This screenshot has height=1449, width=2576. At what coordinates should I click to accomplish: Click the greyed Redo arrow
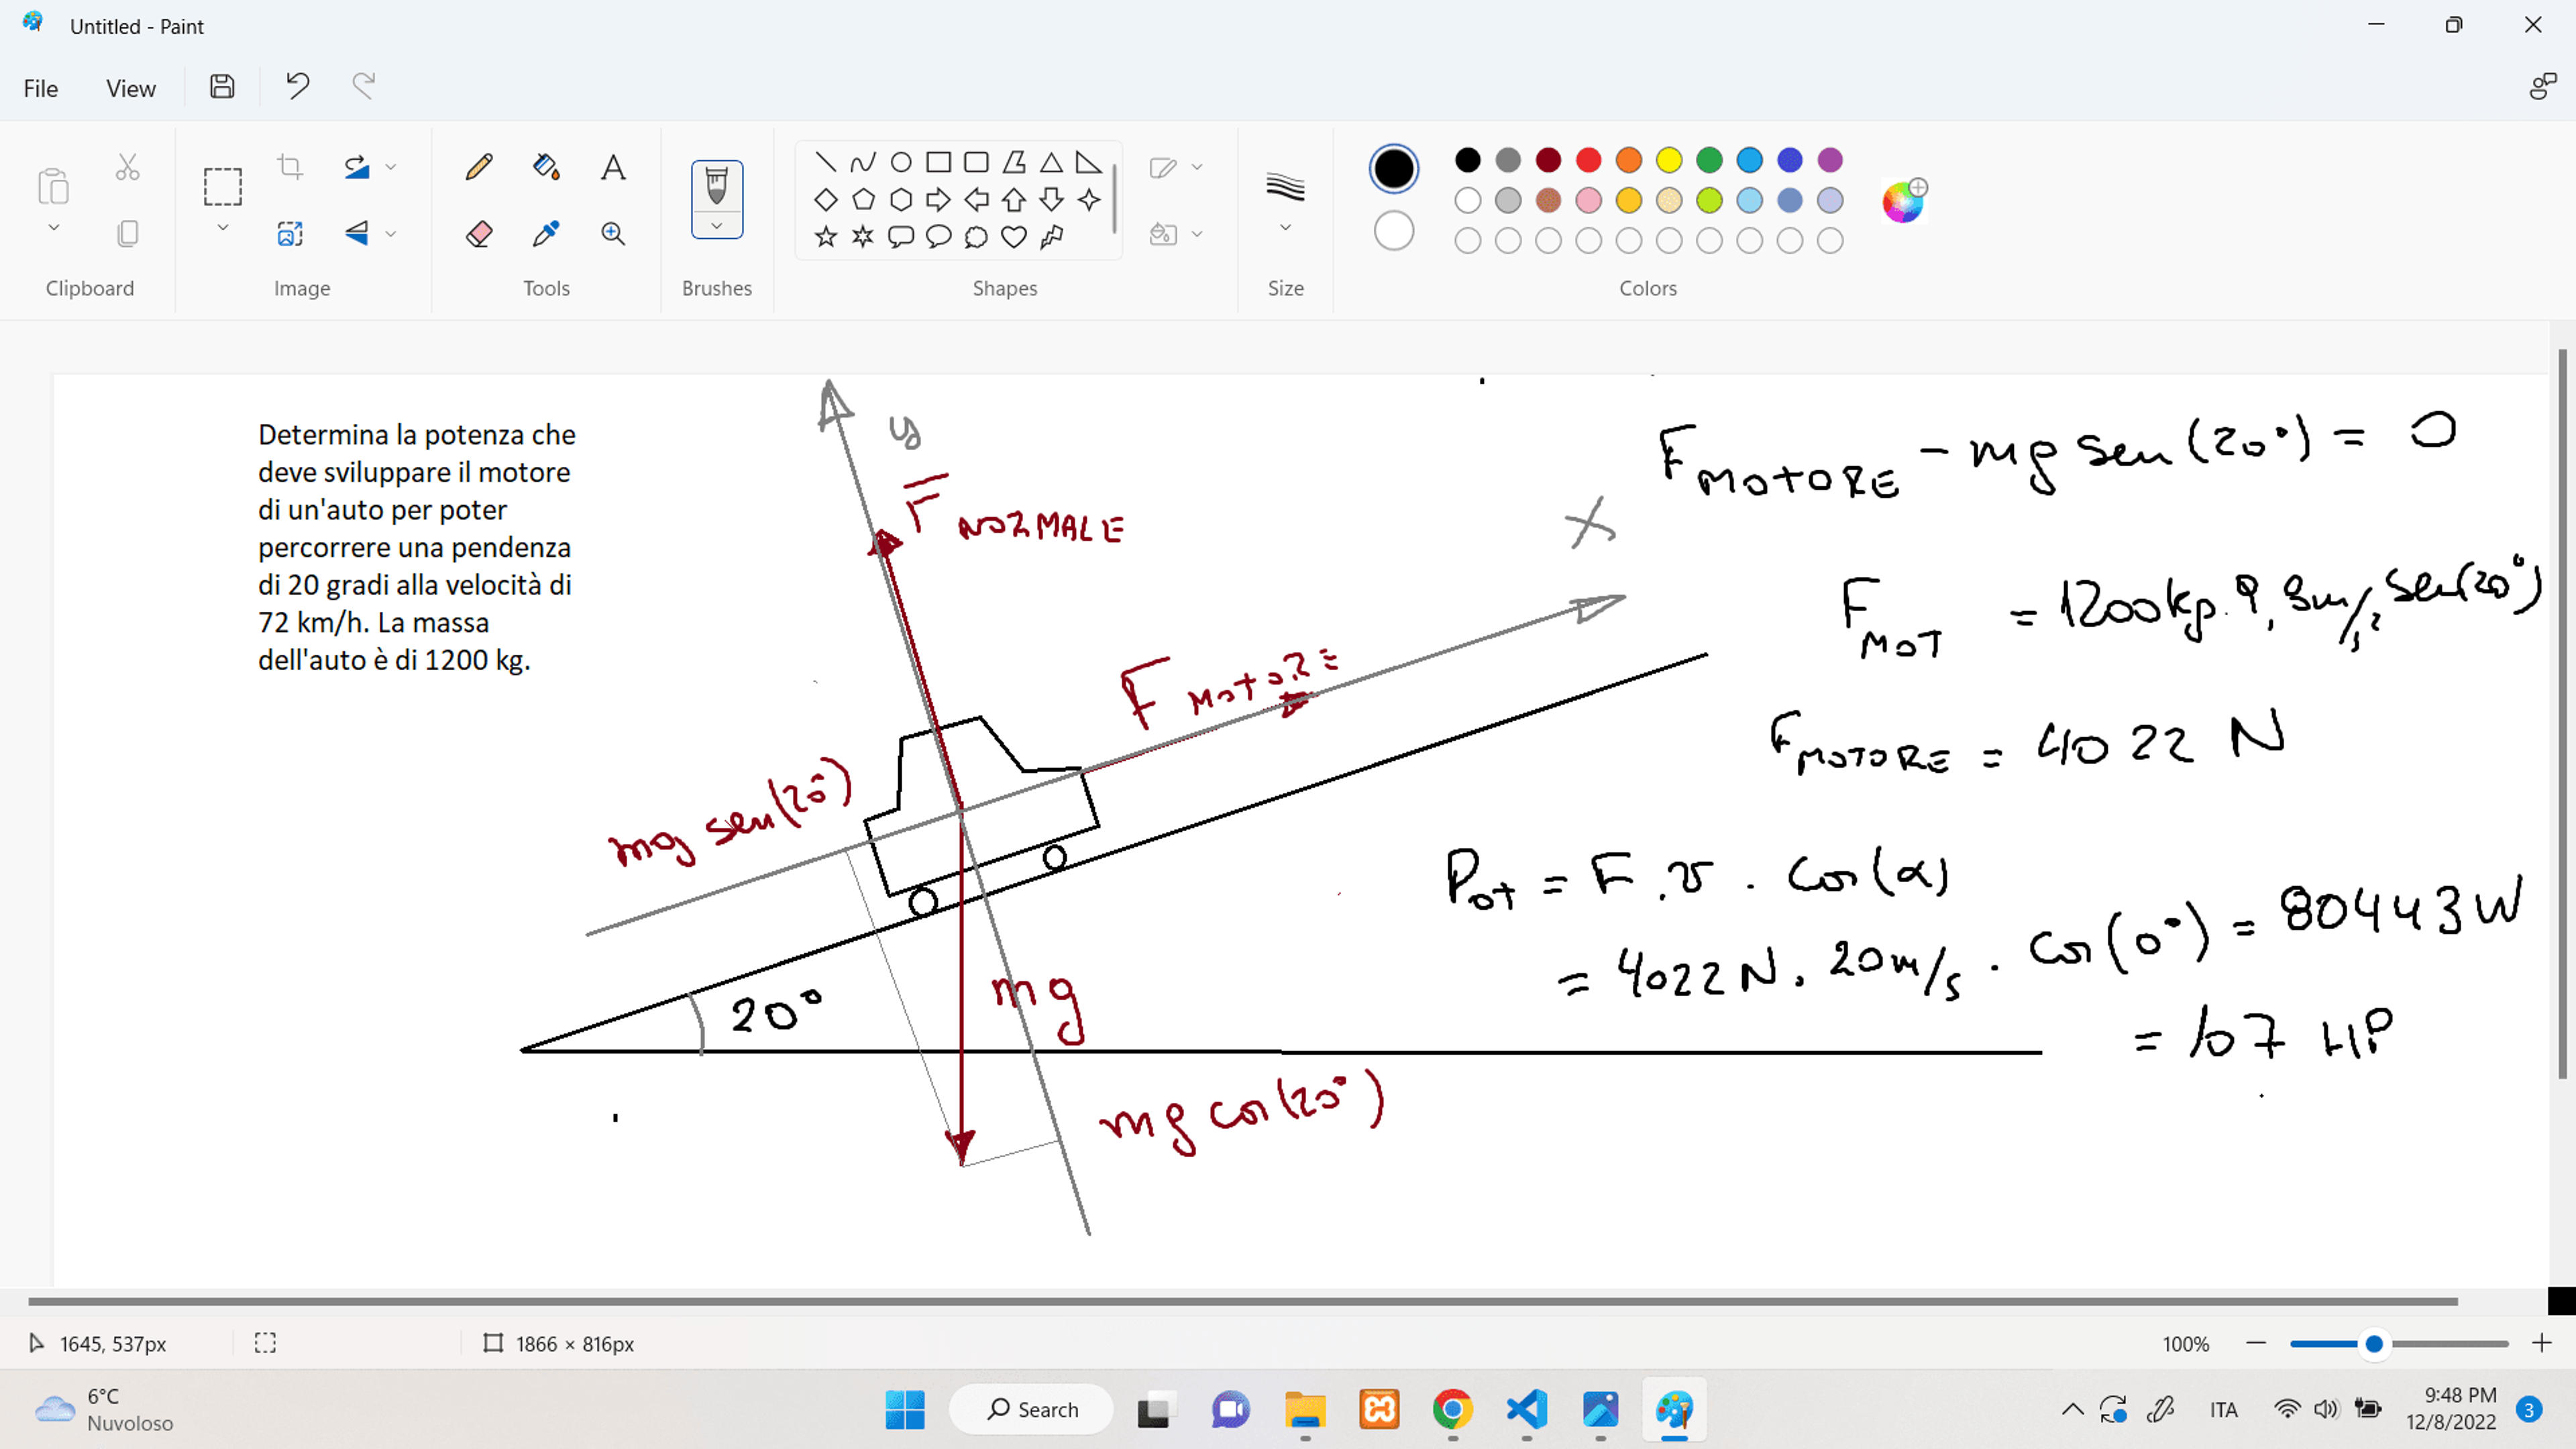(x=364, y=87)
